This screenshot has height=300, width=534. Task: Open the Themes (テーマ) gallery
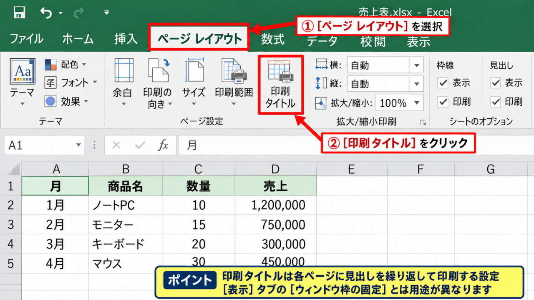tap(22, 82)
